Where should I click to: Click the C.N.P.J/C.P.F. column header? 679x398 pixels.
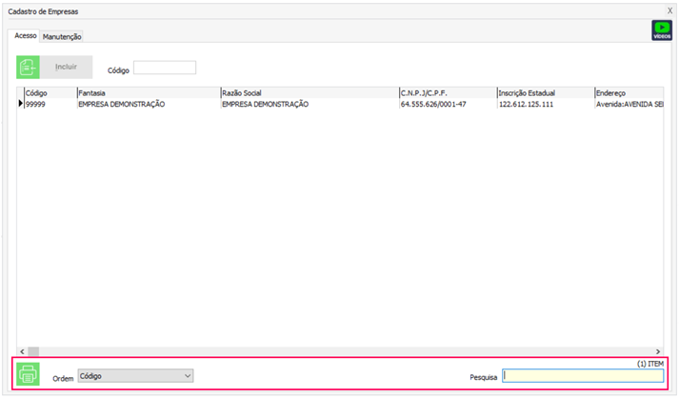pos(447,93)
